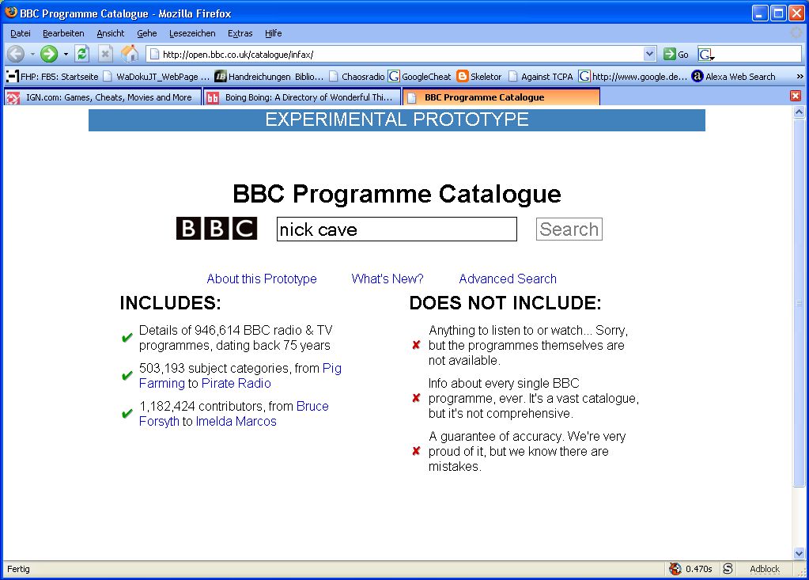Open the Handreichungen Biblio bookmark

(270, 77)
